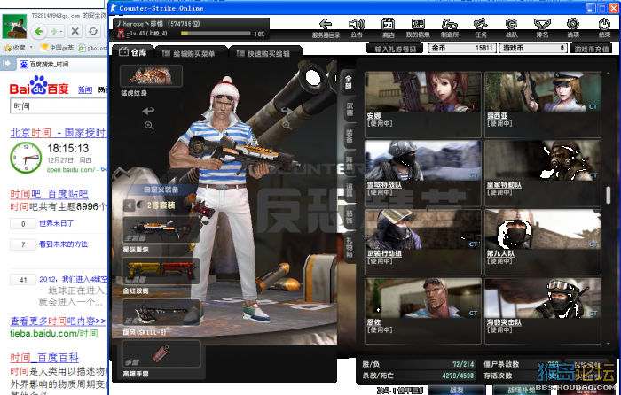Select the 道具 category side tab
Image resolution: width=621 pixels, height=395 pixels.
pos(350,190)
